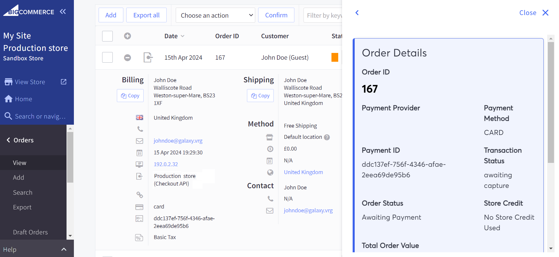Viewport: 559px width, 257px height.
Task: Click the orange order status swatch
Action: click(335, 57)
